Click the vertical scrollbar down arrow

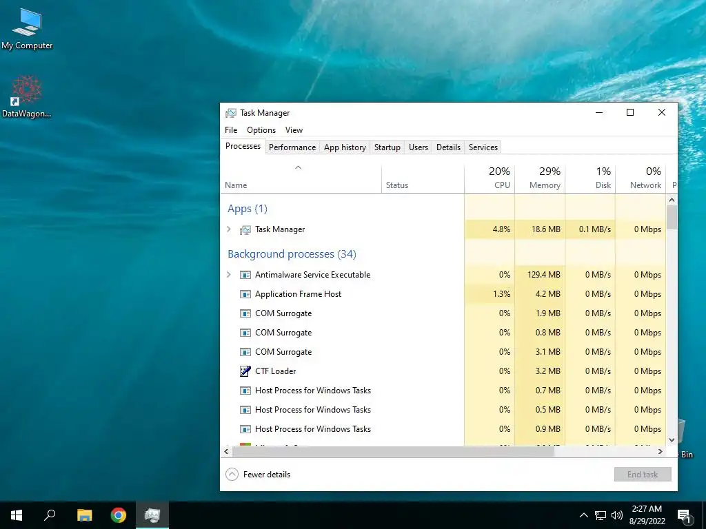(672, 440)
